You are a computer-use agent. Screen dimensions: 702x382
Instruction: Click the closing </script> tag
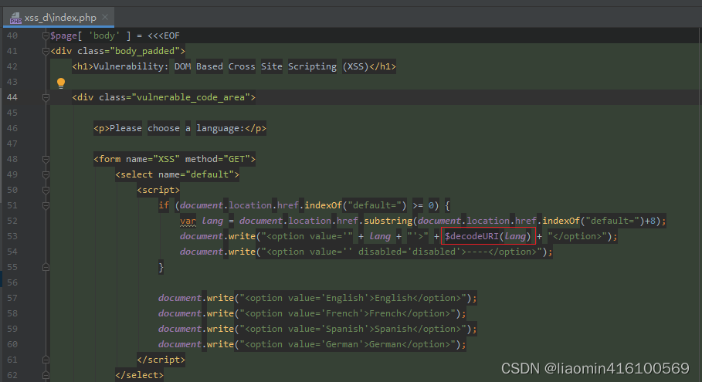(161, 360)
